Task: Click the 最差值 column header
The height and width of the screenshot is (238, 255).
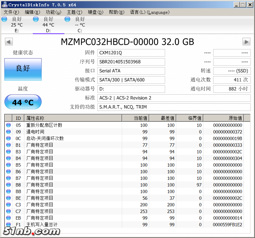Action: click(x=163, y=118)
